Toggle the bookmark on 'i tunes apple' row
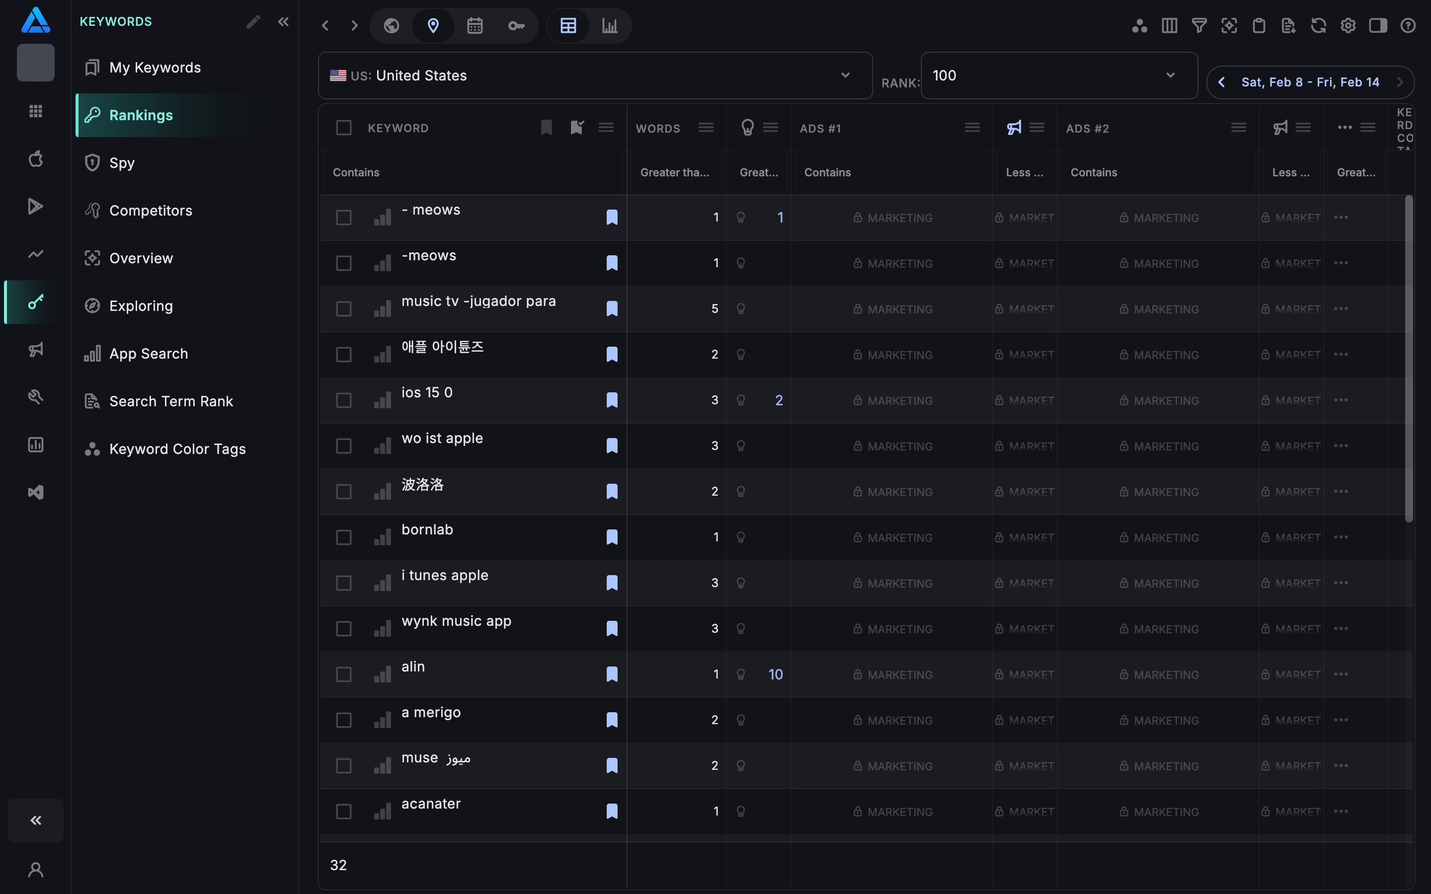Image resolution: width=1431 pixels, height=894 pixels. point(612,583)
